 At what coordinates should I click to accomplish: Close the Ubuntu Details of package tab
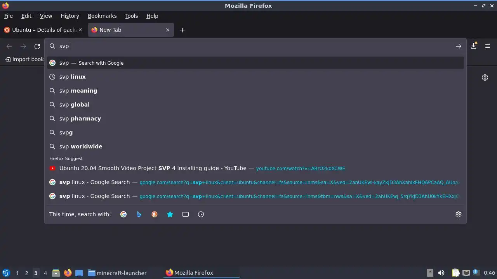80,30
